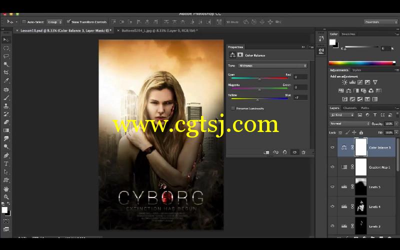Delete the adjustment layer from Properties panel
The height and width of the screenshot is (250, 400).
303,152
